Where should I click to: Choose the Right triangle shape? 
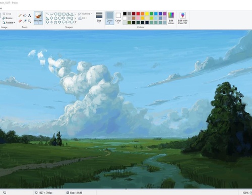[x=47, y=18]
